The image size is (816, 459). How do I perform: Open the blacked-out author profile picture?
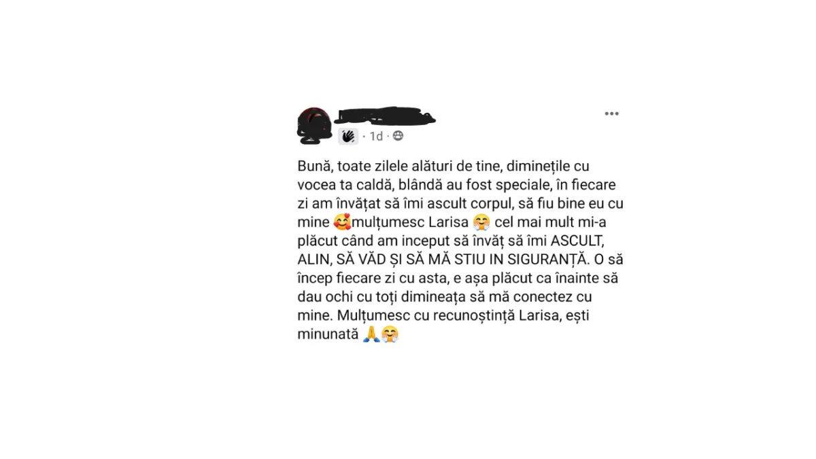[x=315, y=125]
